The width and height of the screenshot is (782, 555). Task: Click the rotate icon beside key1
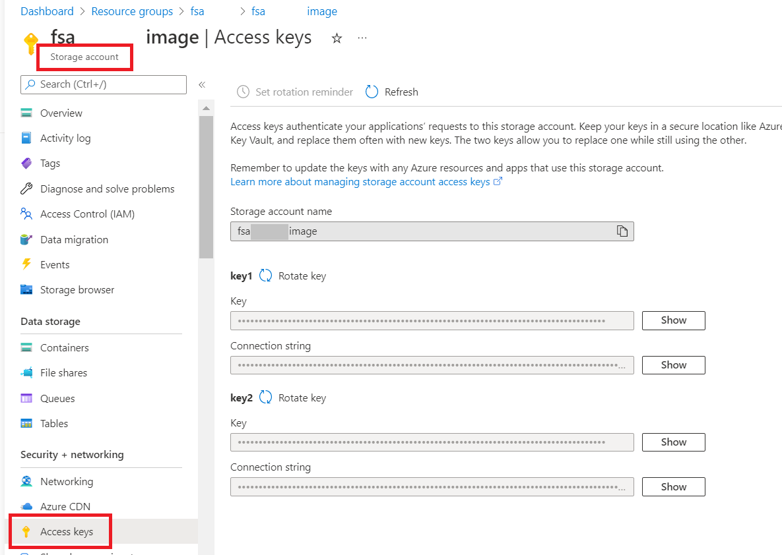click(x=266, y=276)
